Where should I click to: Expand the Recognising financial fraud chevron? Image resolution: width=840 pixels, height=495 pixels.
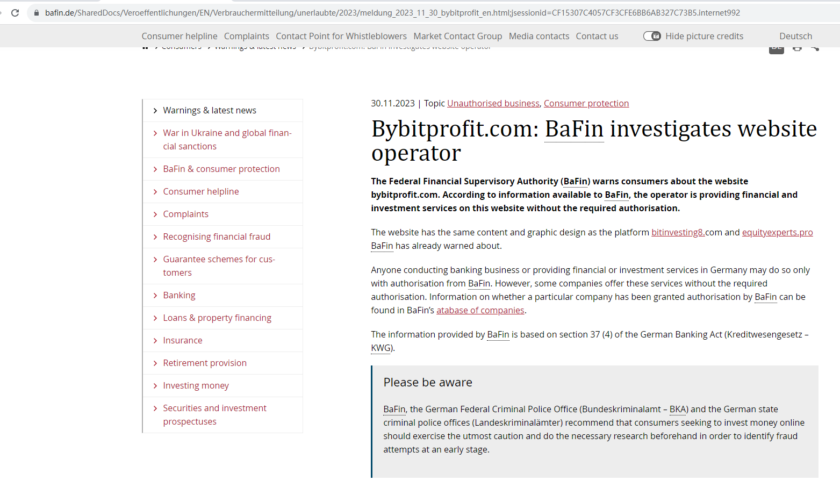pyautogui.click(x=155, y=237)
